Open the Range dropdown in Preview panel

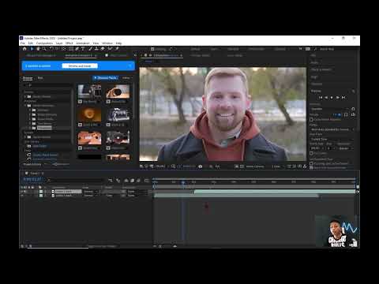click(332, 129)
